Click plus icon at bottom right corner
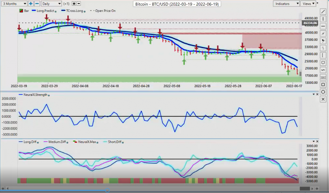This screenshot has height=193, width=329. pyautogui.click(x=316, y=189)
